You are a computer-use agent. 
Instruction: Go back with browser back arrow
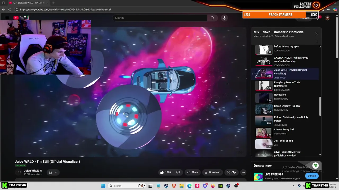click(3, 9)
